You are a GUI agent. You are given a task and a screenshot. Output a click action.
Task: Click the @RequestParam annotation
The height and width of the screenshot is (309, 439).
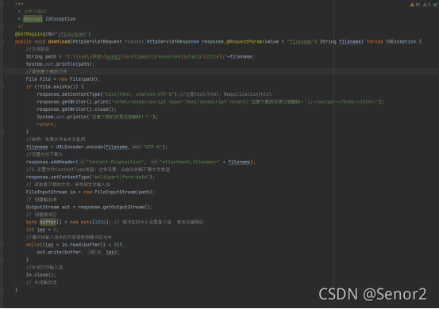coord(245,42)
